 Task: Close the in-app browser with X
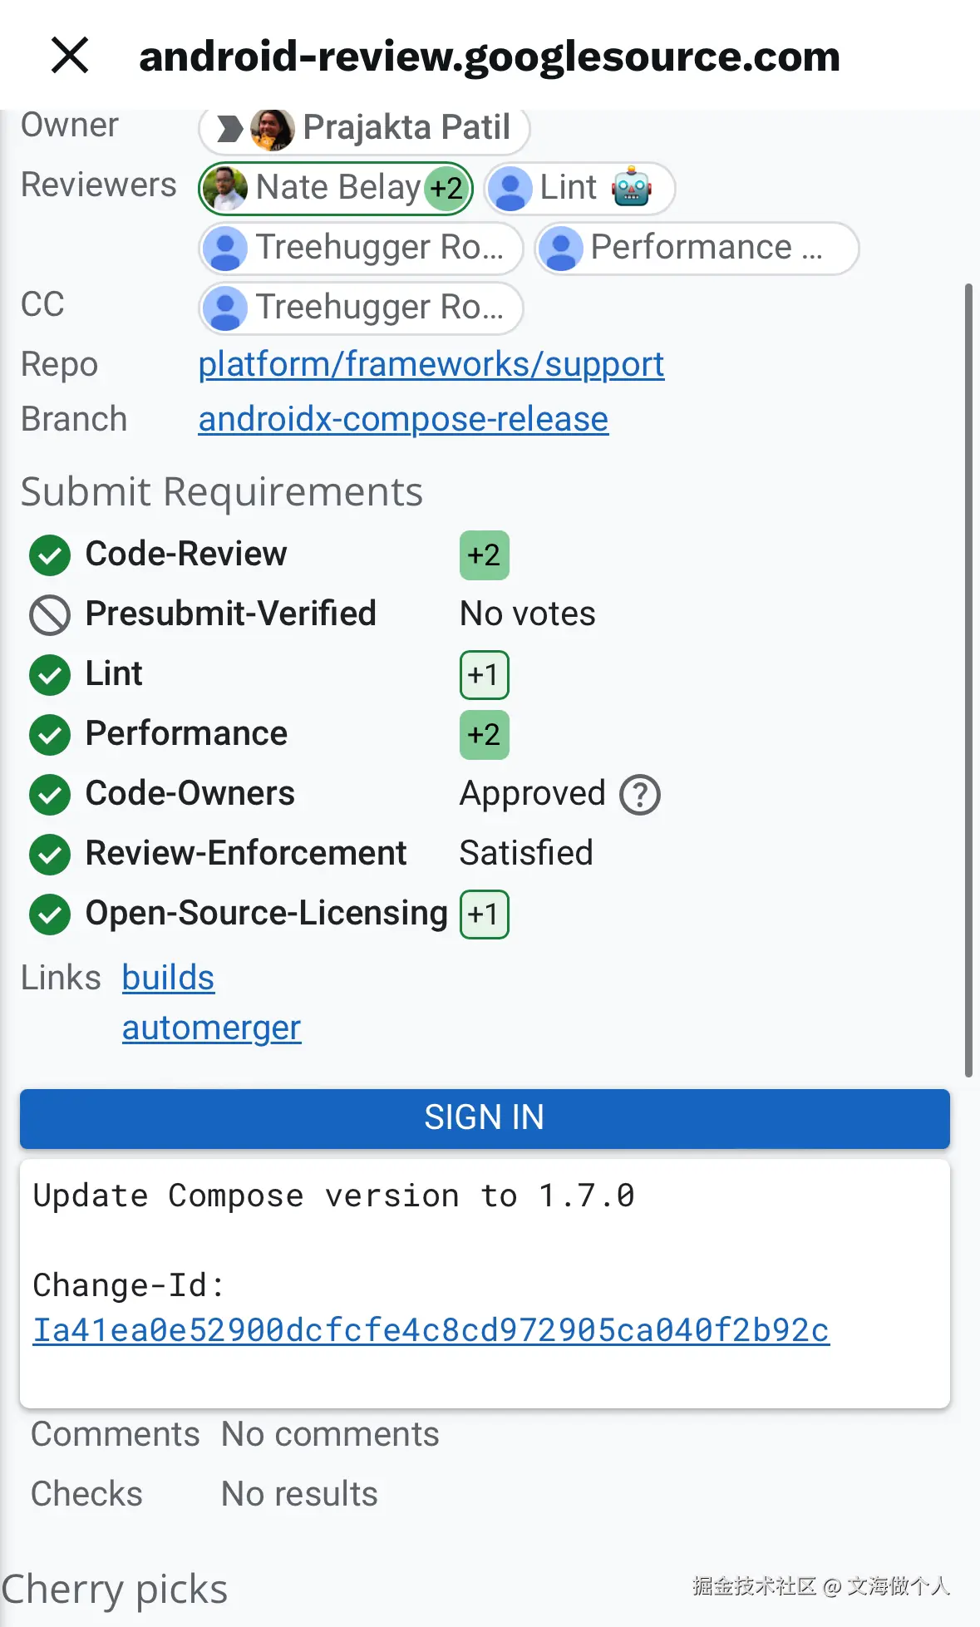pos(70,56)
